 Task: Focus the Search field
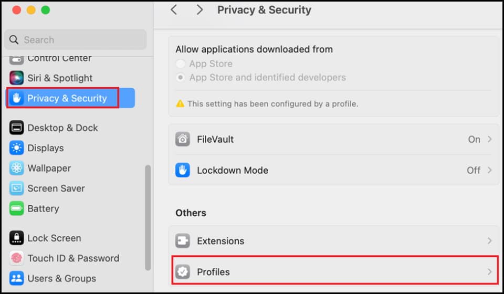(x=76, y=40)
